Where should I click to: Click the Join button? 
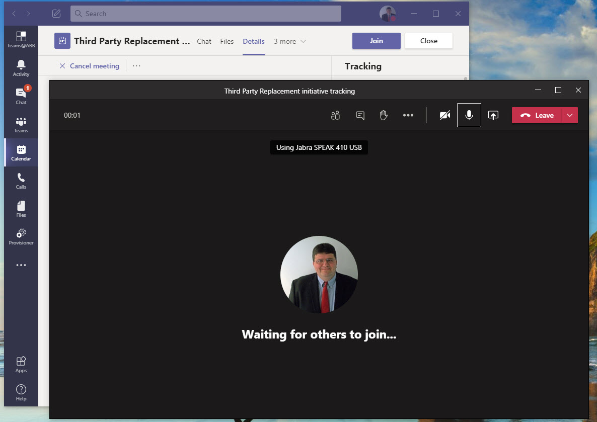pos(376,41)
